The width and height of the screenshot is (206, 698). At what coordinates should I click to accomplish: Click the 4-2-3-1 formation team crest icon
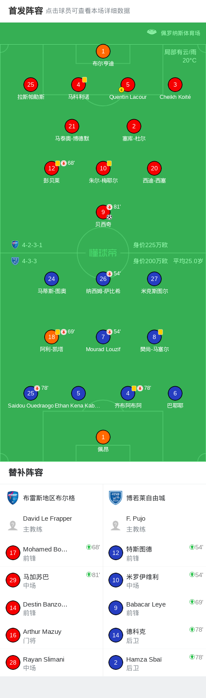pos(15,245)
